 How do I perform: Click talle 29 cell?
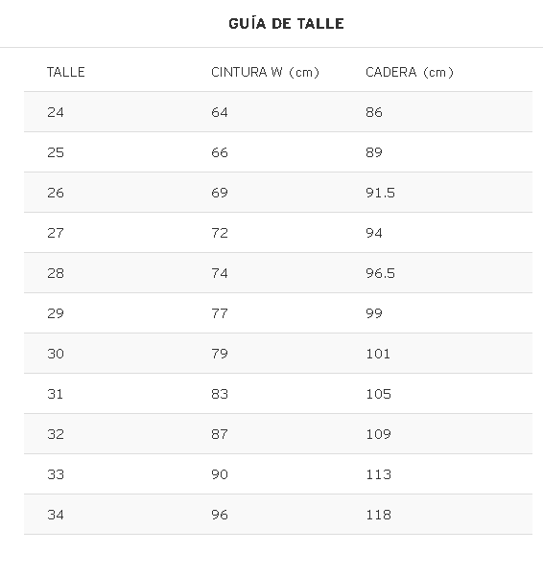56,313
